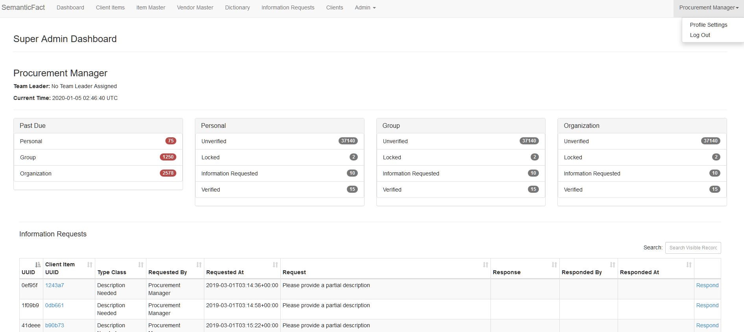Click timestamp 2019-03-01T03:14:58+00:00
Screen dimensions: 744x332
pyautogui.click(x=242, y=305)
